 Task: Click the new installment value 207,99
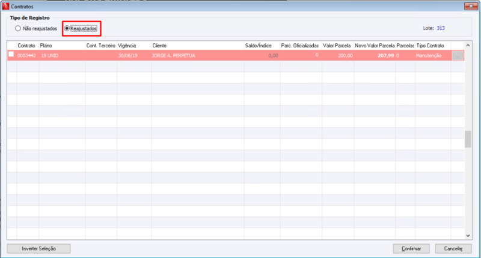point(385,56)
